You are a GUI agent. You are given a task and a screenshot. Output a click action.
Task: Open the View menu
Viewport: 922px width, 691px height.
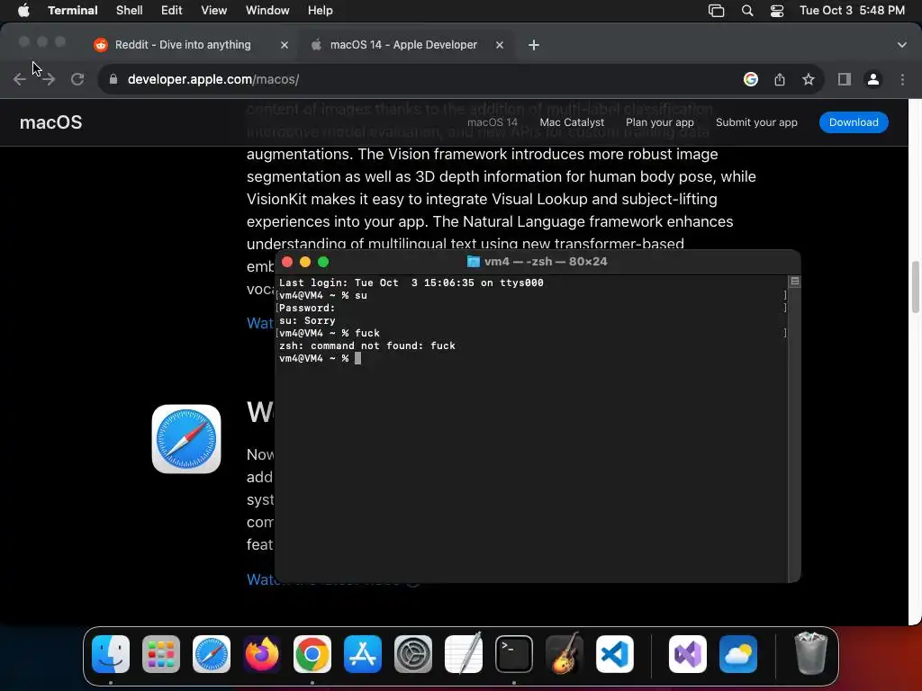pos(214,11)
